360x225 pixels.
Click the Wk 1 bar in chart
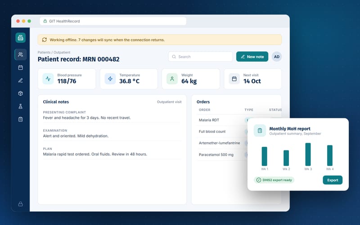coord(264,156)
